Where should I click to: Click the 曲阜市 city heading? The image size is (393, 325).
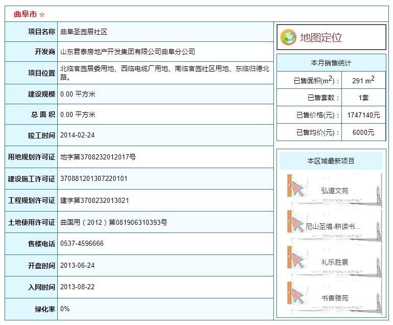(x=26, y=14)
